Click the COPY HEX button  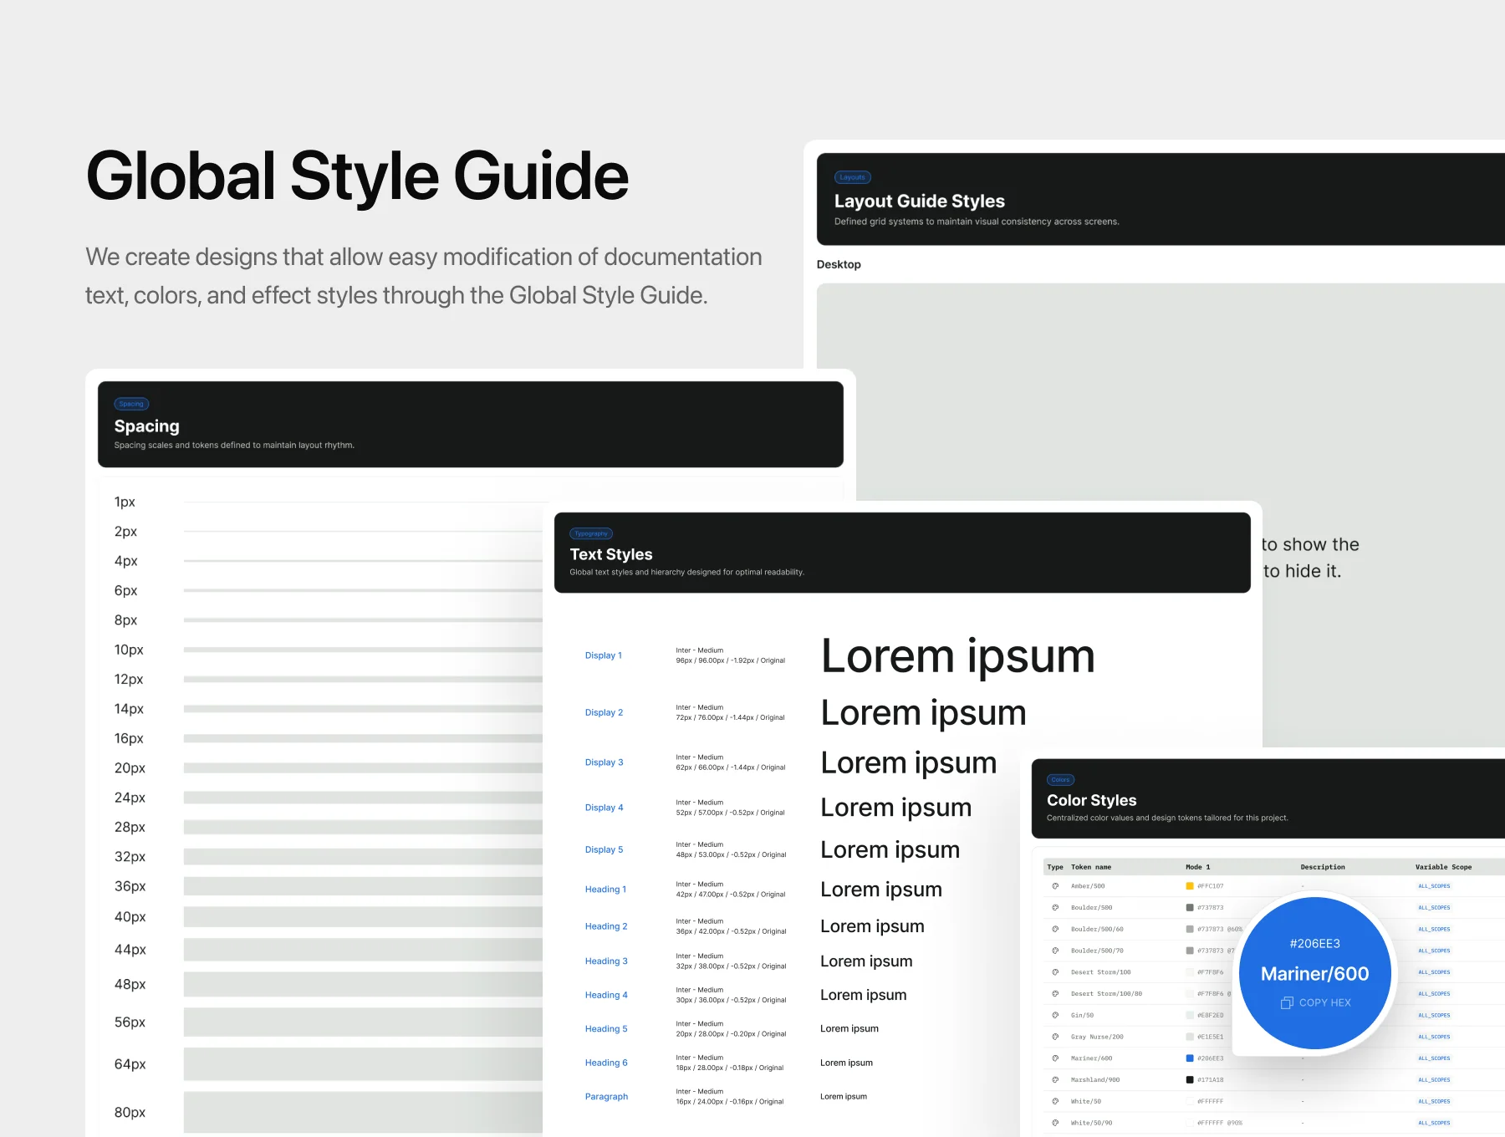click(x=1315, y=1002)
